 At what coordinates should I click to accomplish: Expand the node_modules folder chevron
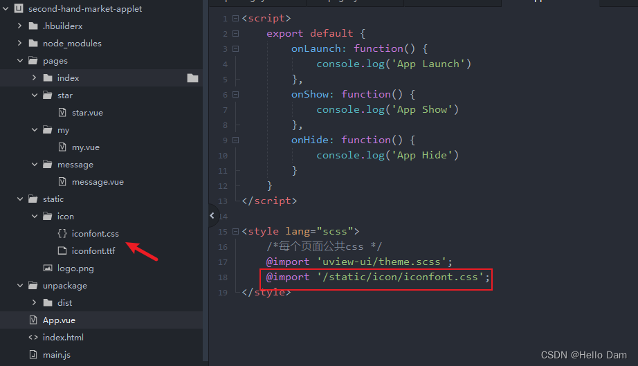click(19, 43)
